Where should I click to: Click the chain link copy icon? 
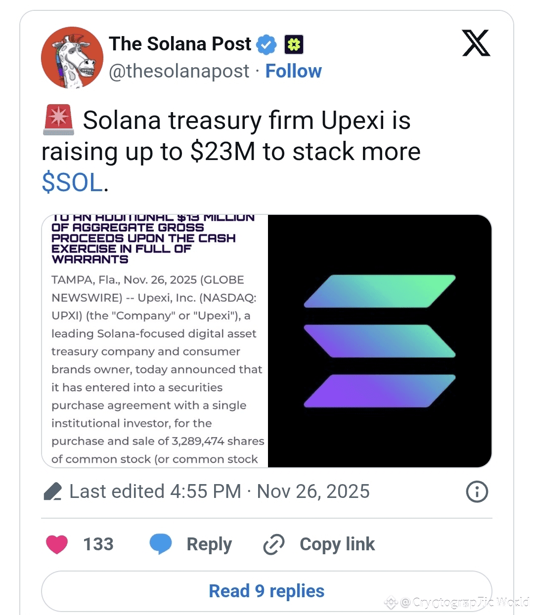click(274, 544)
